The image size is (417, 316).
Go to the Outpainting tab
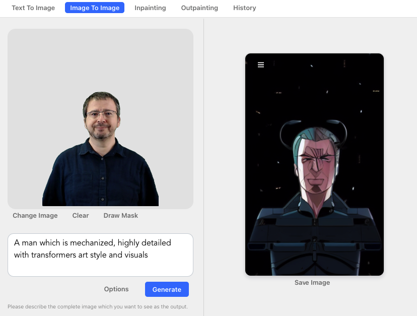click(x=199, y=8)
